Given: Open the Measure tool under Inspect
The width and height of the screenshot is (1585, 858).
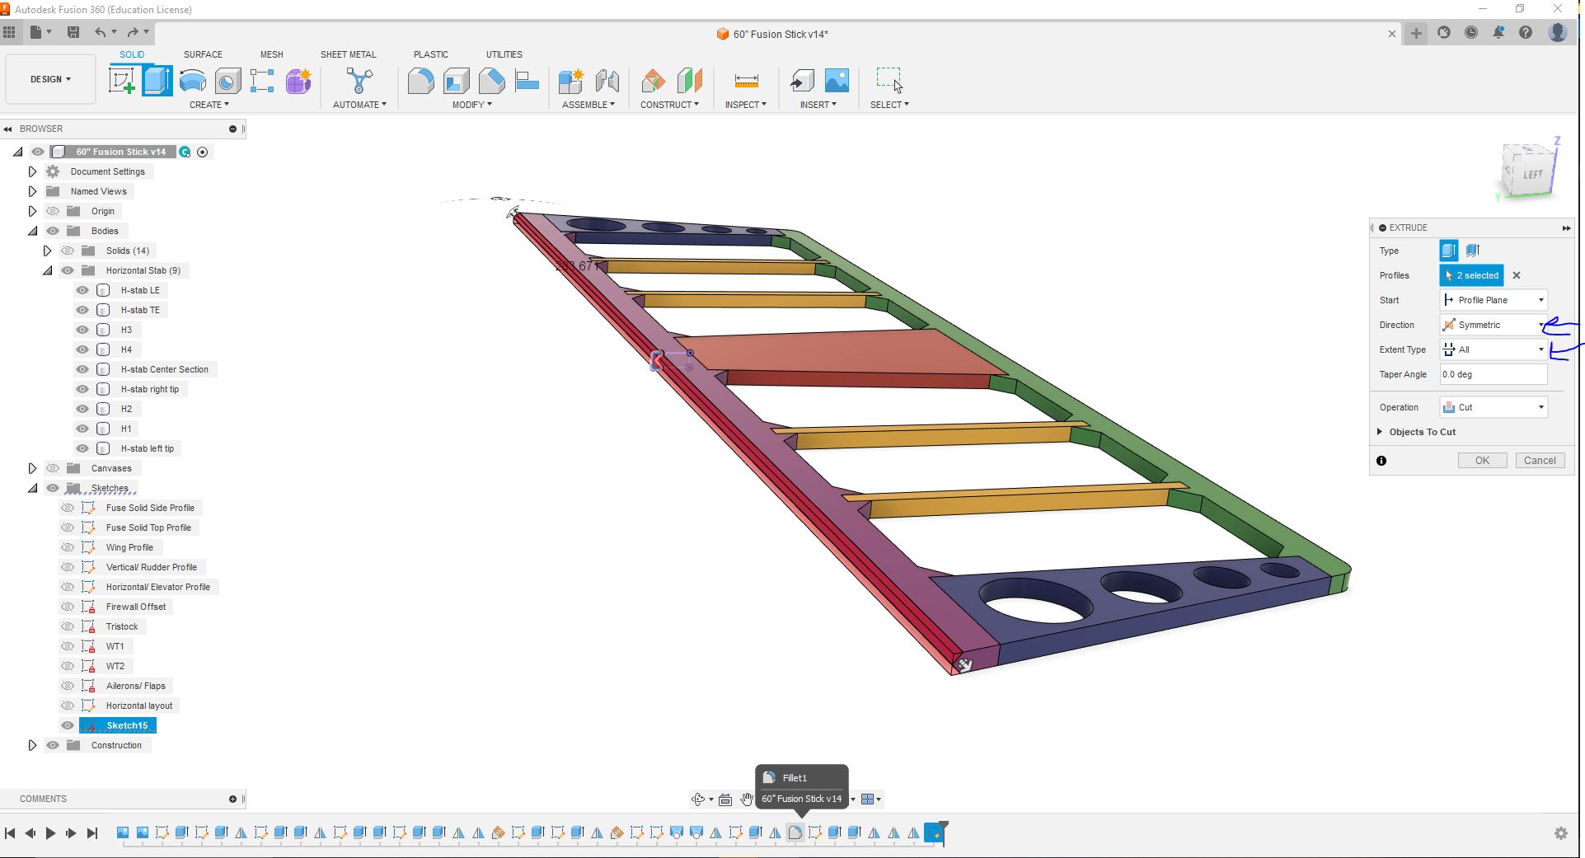Looking at the screenshot, I should point(745,81).
